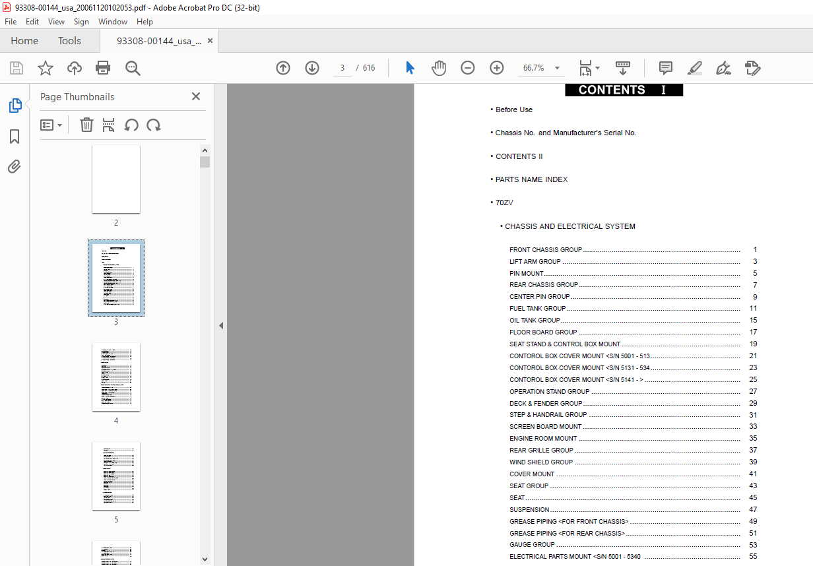
Task: Click the Save file icon
Action: (16, 68)
